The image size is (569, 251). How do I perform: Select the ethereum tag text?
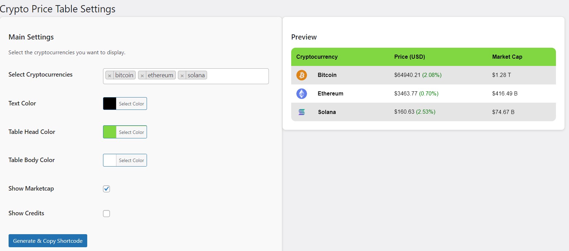160,75
